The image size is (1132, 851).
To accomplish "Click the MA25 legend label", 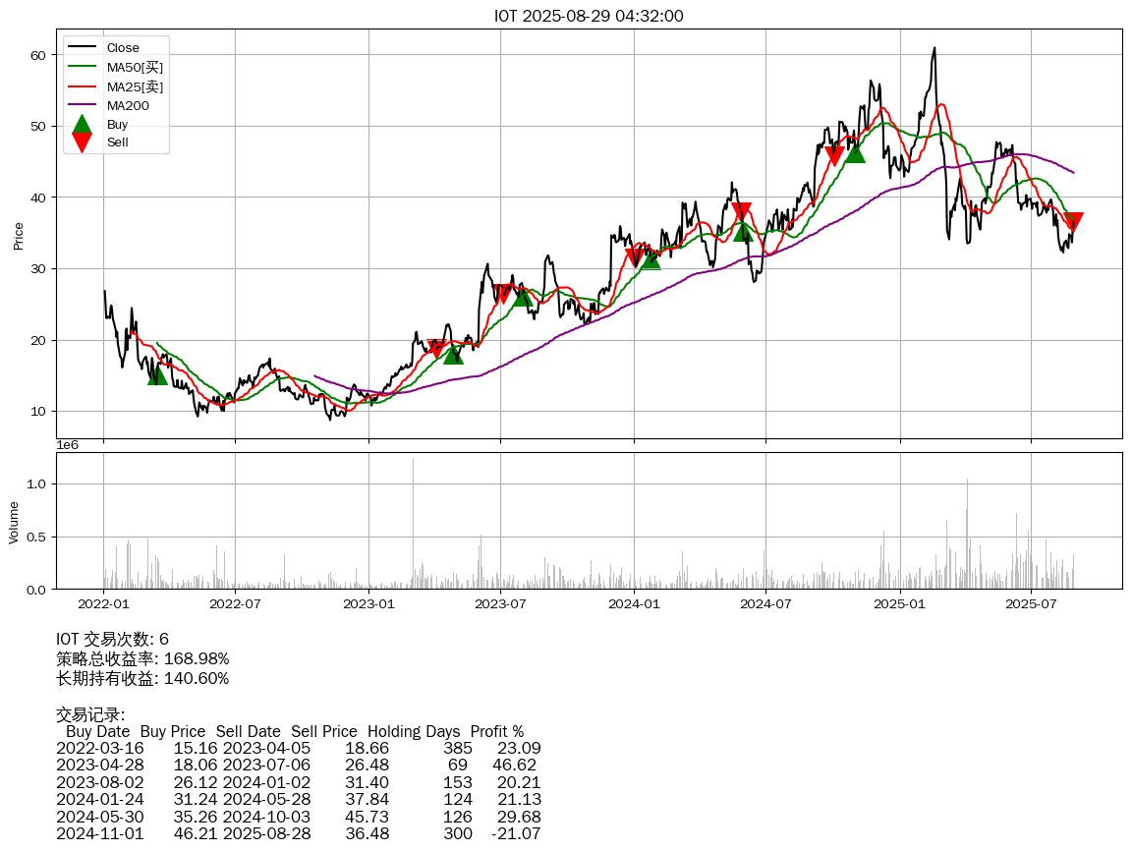I will (135, 86).
